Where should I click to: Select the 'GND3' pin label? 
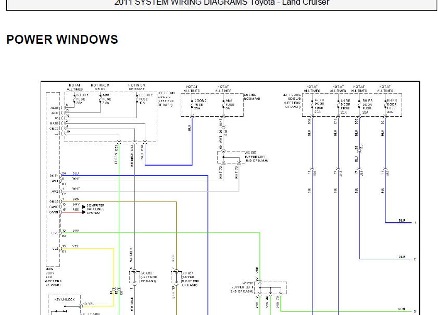coord(54,201)
